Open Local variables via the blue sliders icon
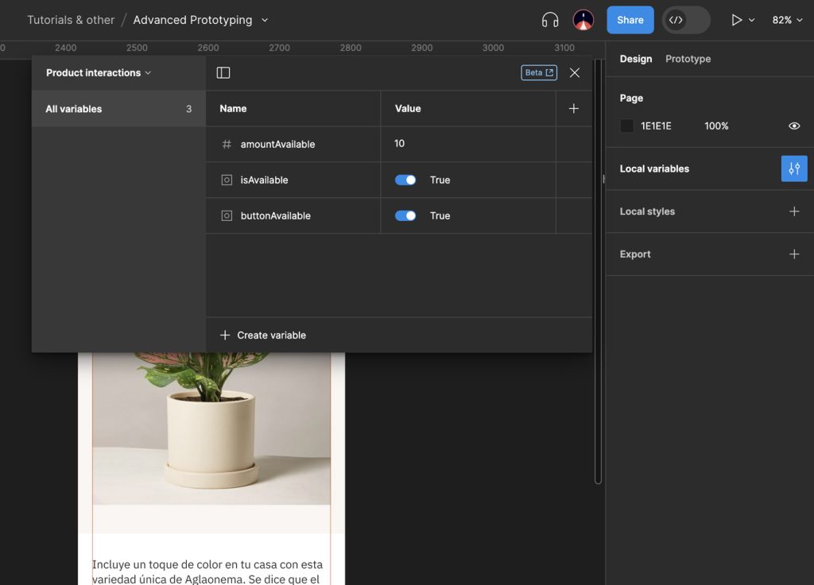Viewport: 814px width, 585px height. 793,169
